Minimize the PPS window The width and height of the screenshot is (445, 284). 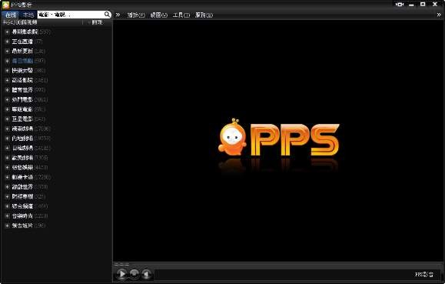click(x=411, y=5)
